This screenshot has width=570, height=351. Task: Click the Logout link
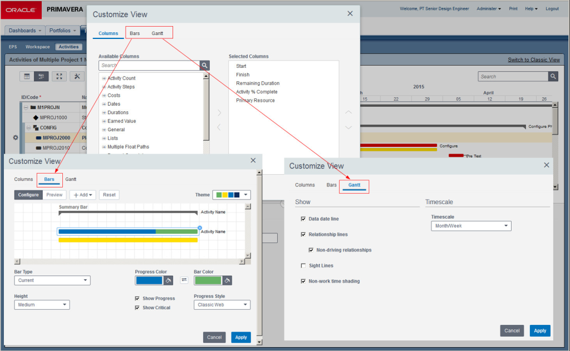552,9
